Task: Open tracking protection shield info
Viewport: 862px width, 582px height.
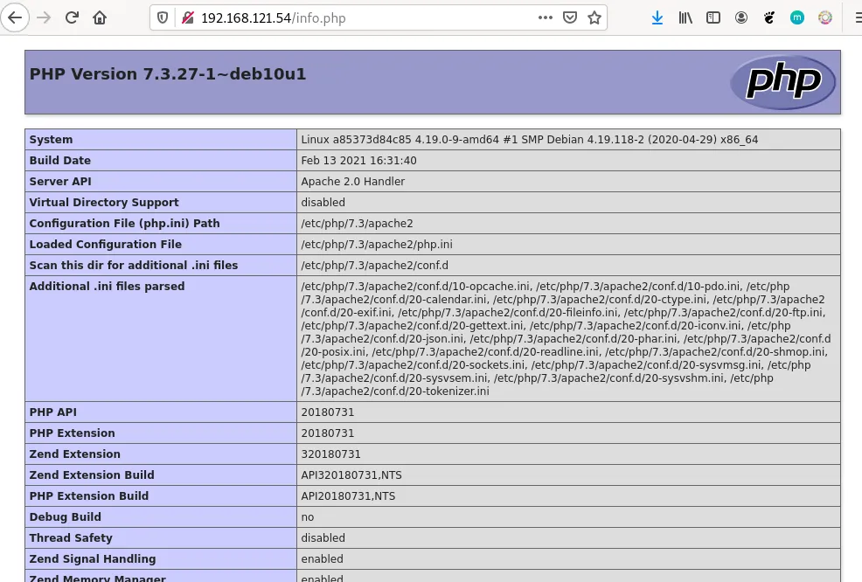Action: pyautogui.click(x=164, y=17)
